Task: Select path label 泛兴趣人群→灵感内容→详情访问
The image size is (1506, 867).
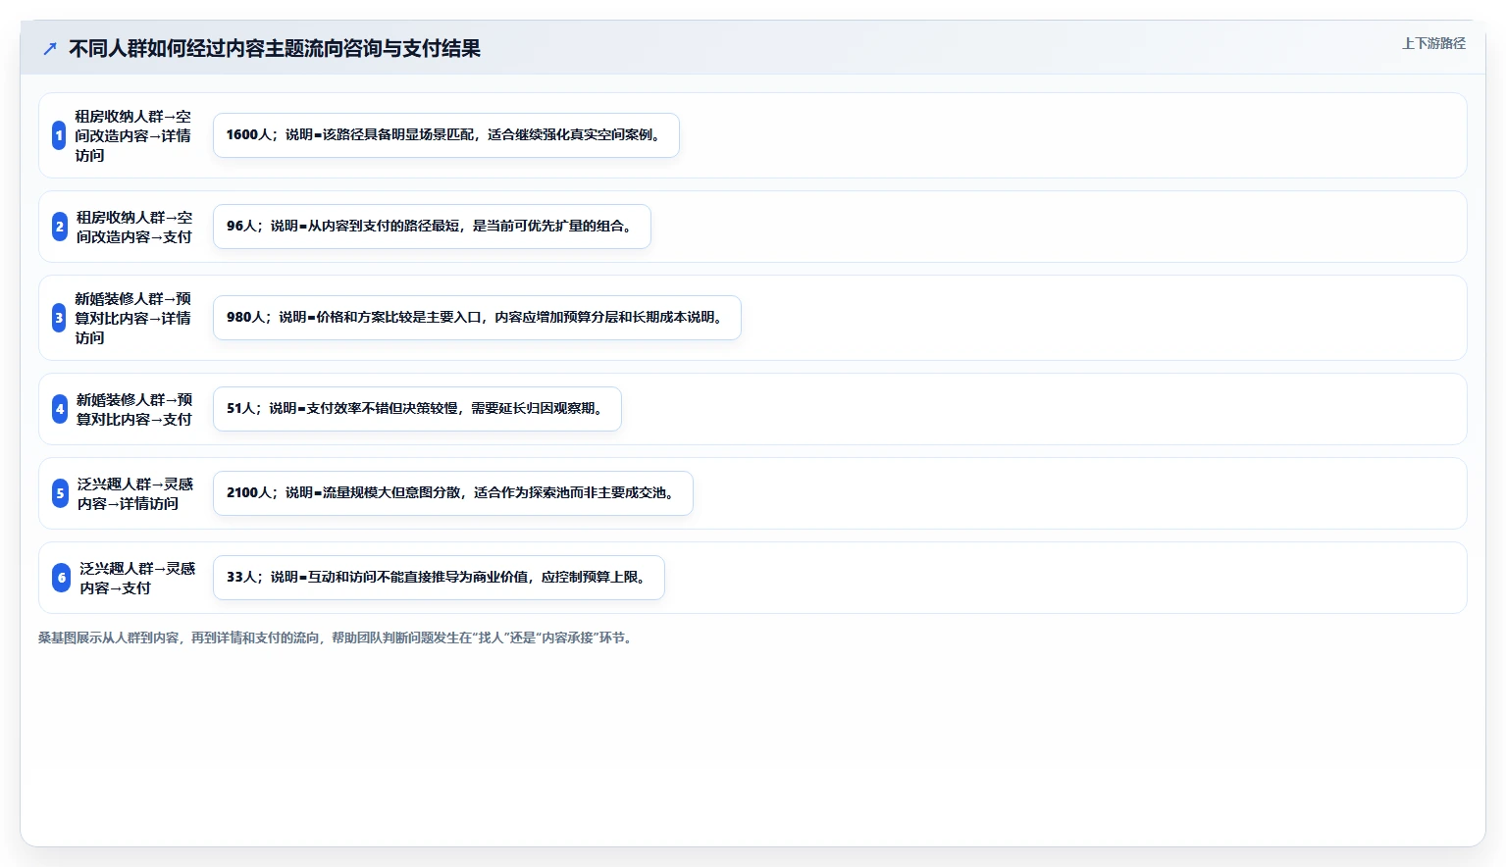Action: pos(135,493)
